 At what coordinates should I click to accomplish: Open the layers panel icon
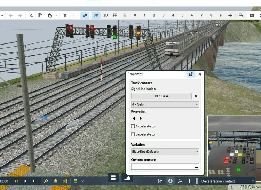[x=56, y=181]
